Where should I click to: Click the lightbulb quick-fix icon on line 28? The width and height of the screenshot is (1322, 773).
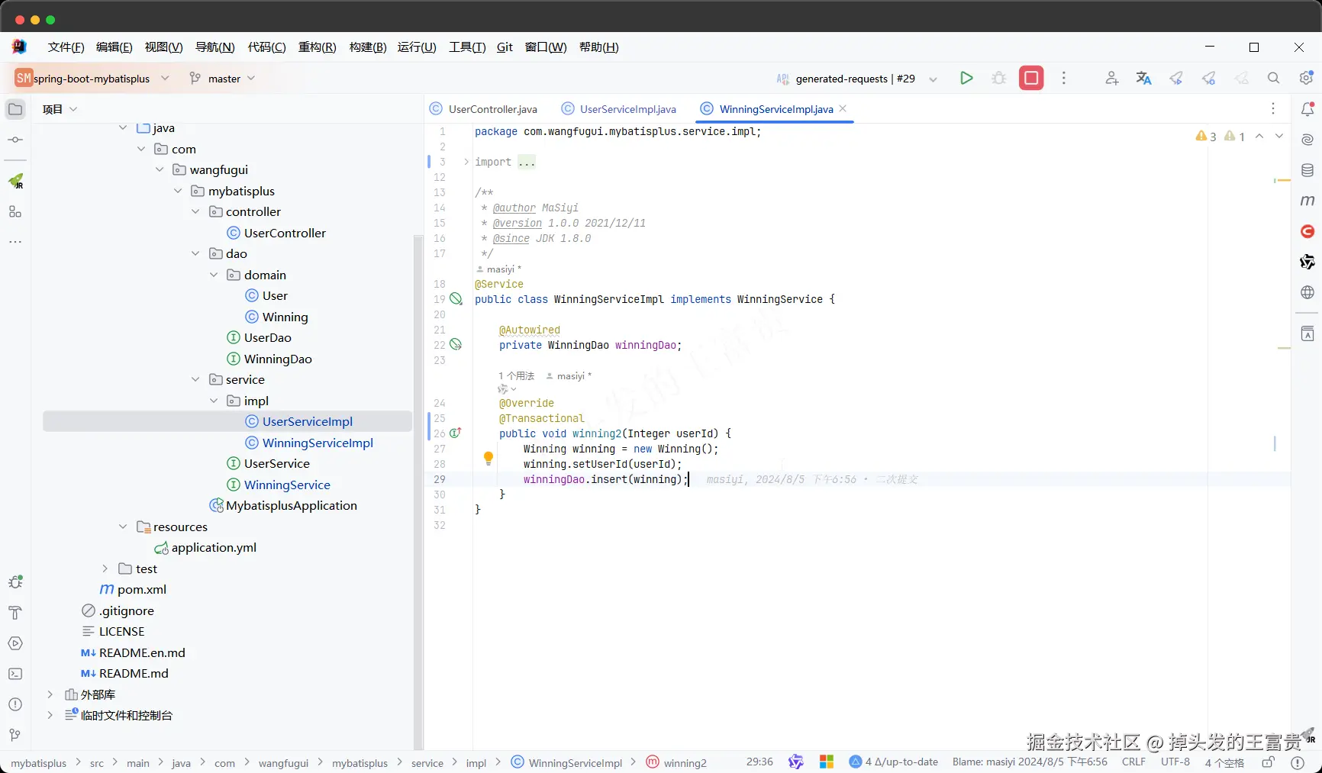[488, 459]
